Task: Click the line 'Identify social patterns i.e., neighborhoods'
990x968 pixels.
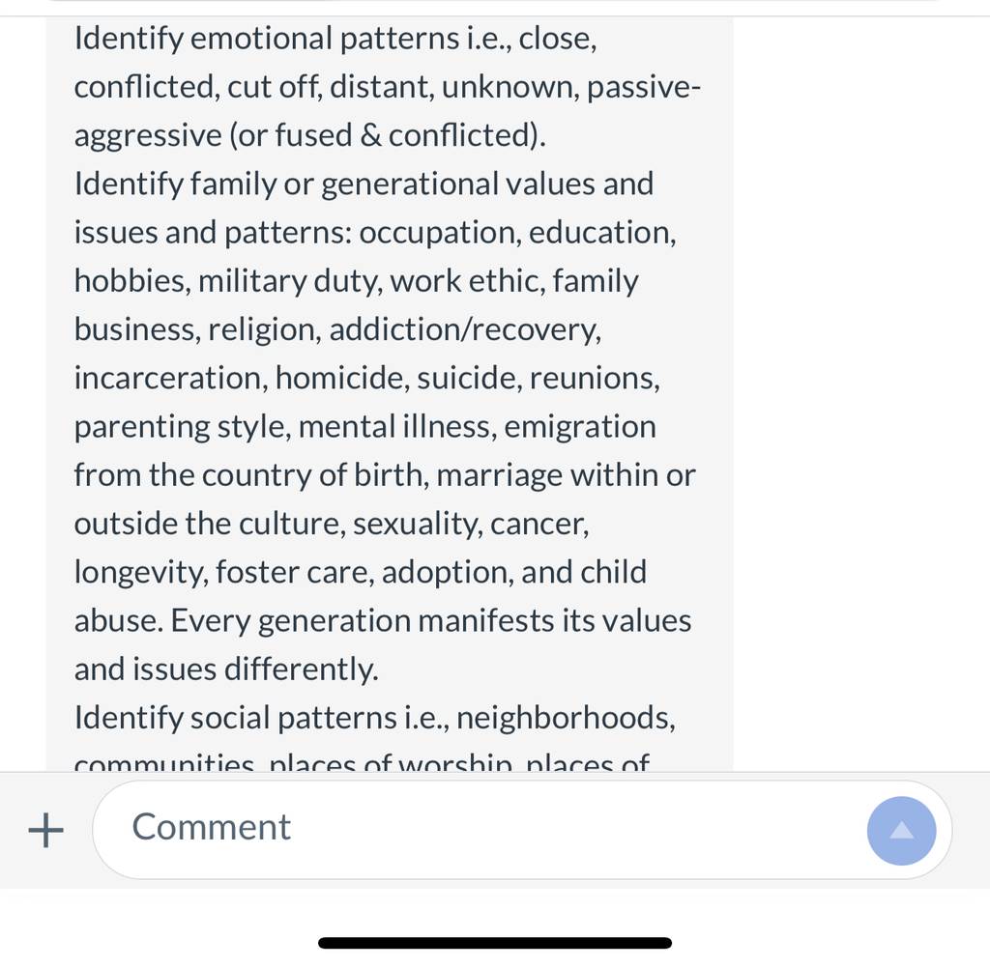Action: point(374,719)
